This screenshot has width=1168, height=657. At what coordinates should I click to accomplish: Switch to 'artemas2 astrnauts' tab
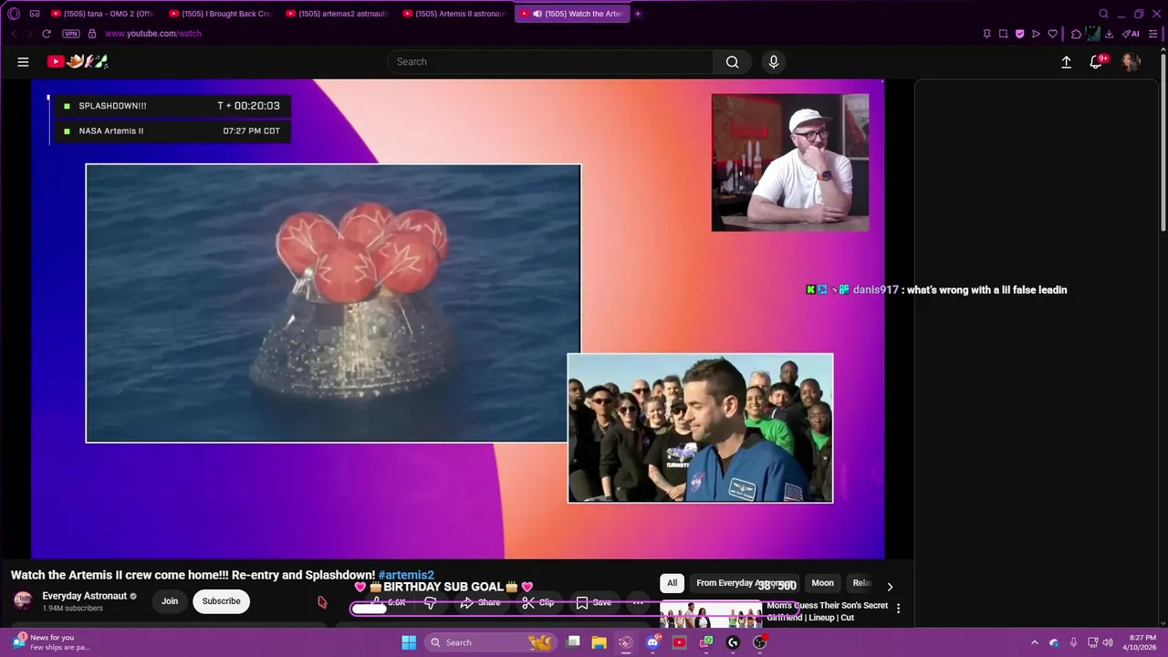pyautogui.click(x=337, y=14)
